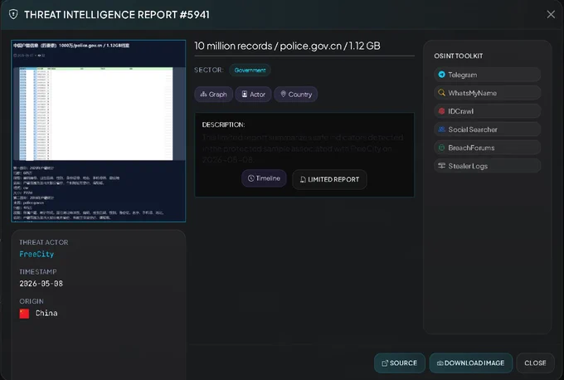Screen dimensions: 564x380
Task: Click the Limited Report document icon
Action: point(303,179)
